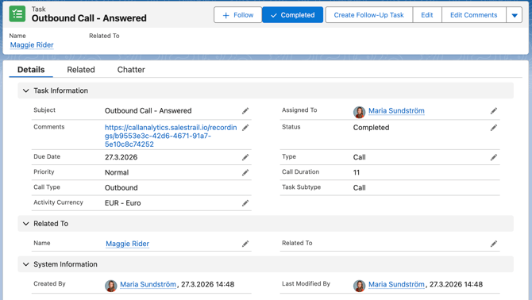Click the Due Date value 27.3.2026
532x300 pixels.
121,157
